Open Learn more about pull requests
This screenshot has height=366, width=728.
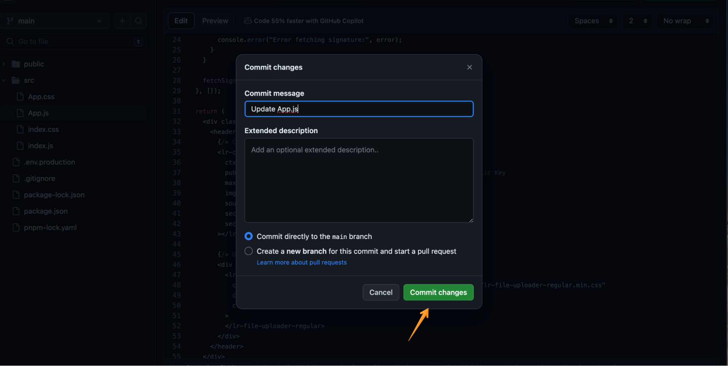tap(302, 262)
